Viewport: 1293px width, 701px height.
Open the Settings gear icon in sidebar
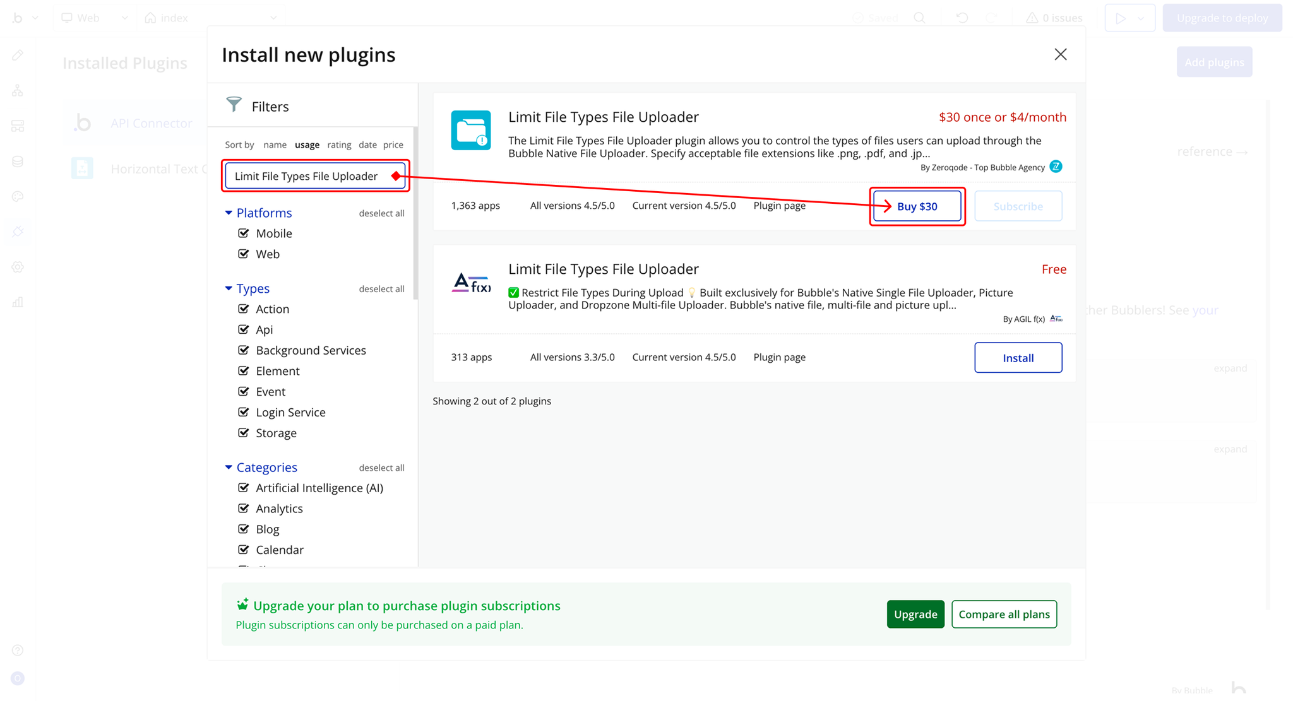[x=18, y=268]
